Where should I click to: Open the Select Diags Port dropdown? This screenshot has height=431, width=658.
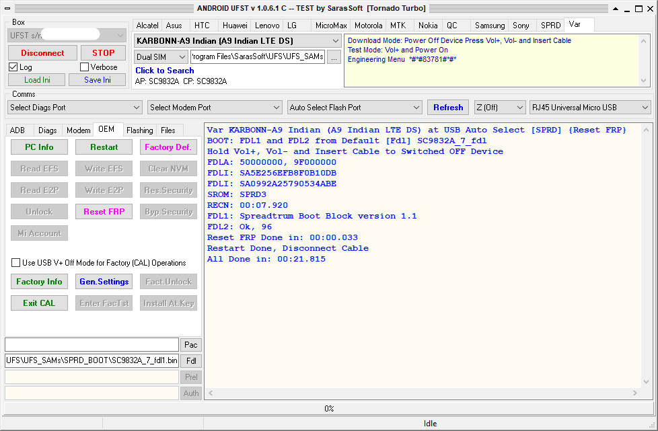click(x=74, y=108)
